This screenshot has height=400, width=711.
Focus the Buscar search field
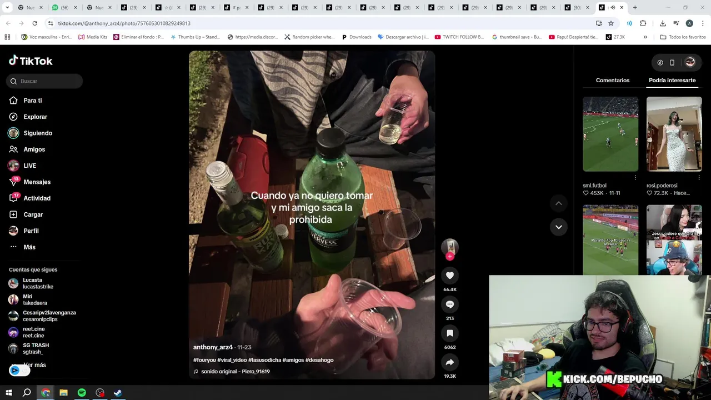(x=45, y=81)
